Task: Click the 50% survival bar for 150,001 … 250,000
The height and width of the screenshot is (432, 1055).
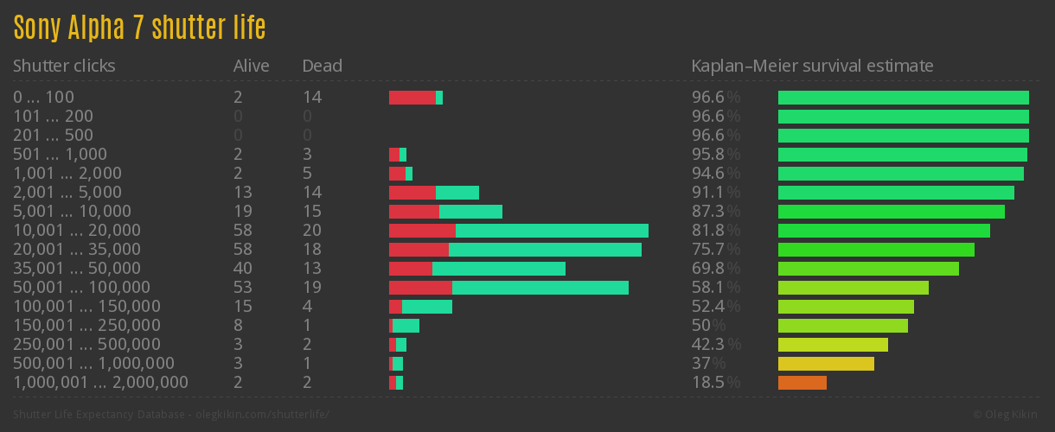Action: tap(843, 326)
